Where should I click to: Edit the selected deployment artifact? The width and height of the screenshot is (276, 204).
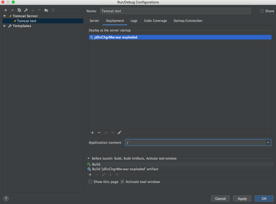click(x=119, y=133)
